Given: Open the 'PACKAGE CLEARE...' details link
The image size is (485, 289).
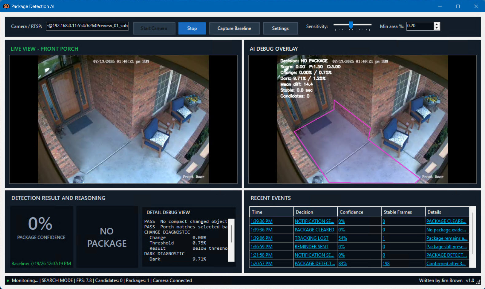Looking at the screenshot, I should click(446, 222).
